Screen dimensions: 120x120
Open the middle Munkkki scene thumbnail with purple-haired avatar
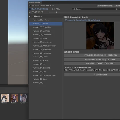(14, 98)
